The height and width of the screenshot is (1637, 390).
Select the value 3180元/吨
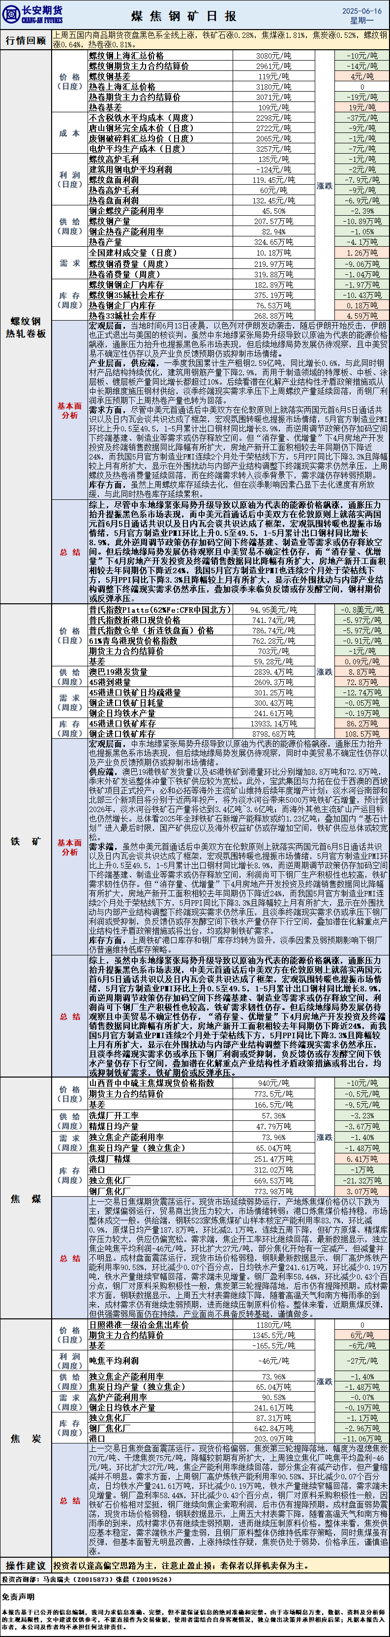coord(273,87)
